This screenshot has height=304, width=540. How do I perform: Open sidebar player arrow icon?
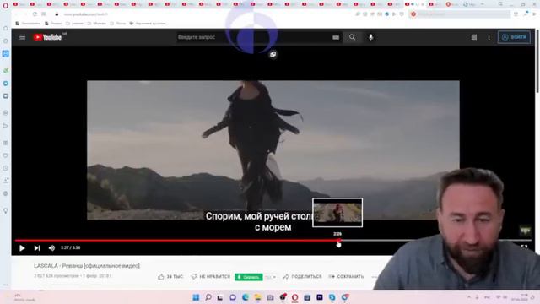[x=6, y=126]
